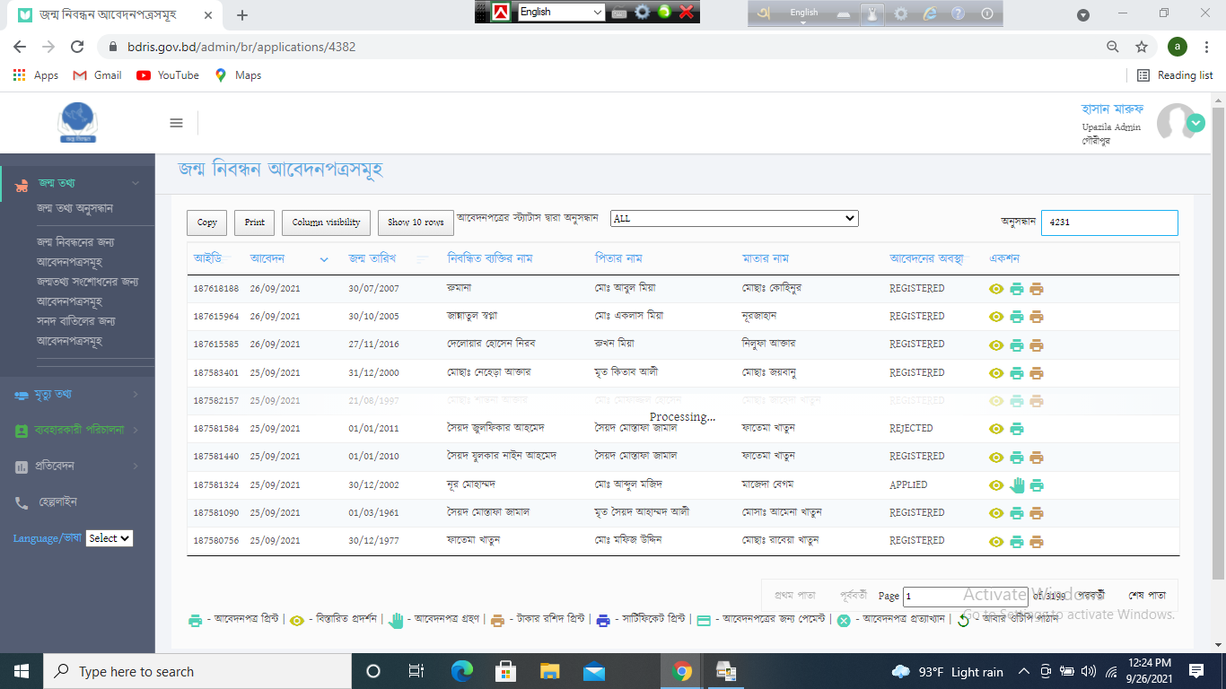This screenshot has height=689, width=1226.
Task: Click the money receipt print icon for জান্নাতুল স্বপ্না
Action: [1037, 317]
